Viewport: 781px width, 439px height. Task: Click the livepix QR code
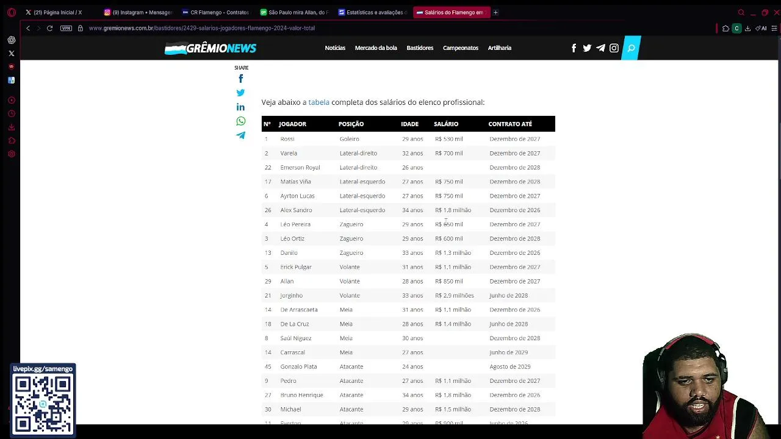coord(43,404)
